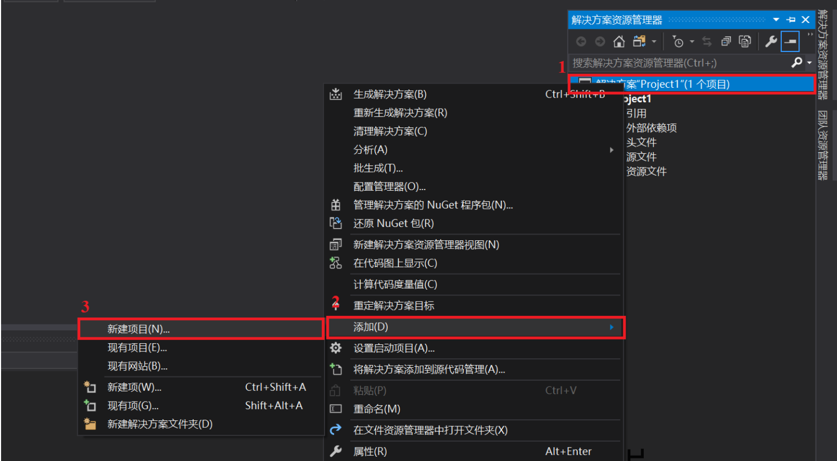The width and height of the screenshot is (837, 461).
Task: Choose 在文件资源管理器中打开文件夹(X)
Action: click(x=474, y=430)
